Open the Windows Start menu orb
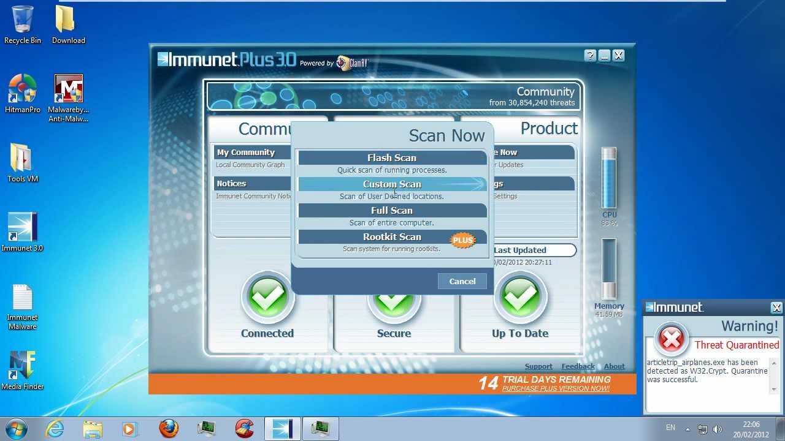The width and height of the screenshot is (785, 441). pos(17,428)
